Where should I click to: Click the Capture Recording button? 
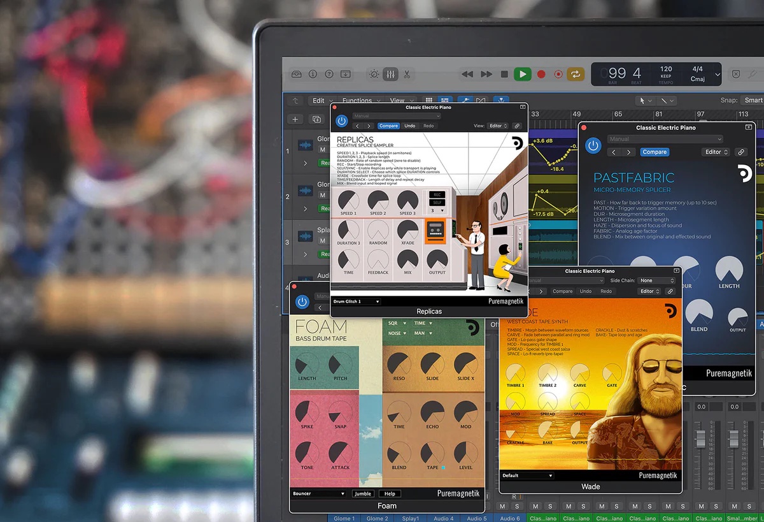tap(558, 74)
